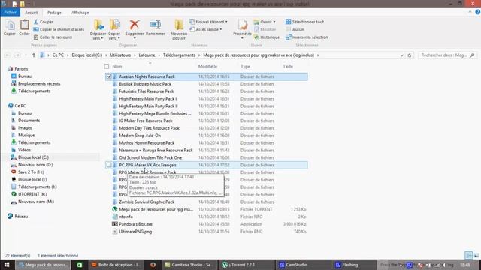
Task: Refresh the current folder view
Action: (x=409, y=55)
